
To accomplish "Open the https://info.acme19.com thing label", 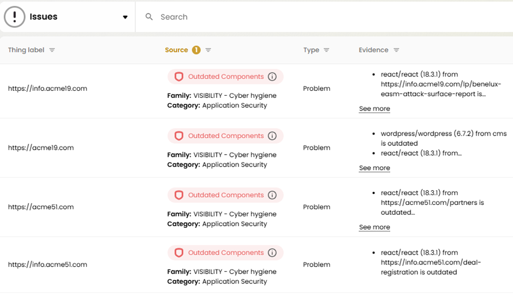I will click(x=47, y=89).
